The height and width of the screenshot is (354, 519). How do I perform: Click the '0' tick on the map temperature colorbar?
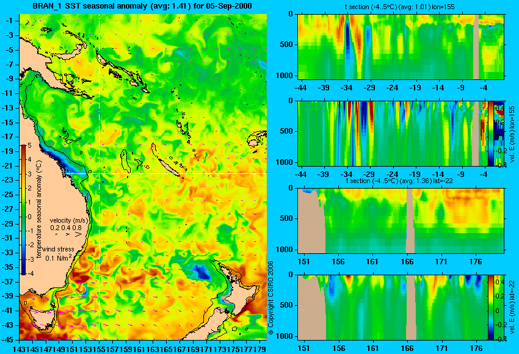(x=29, y=217)
